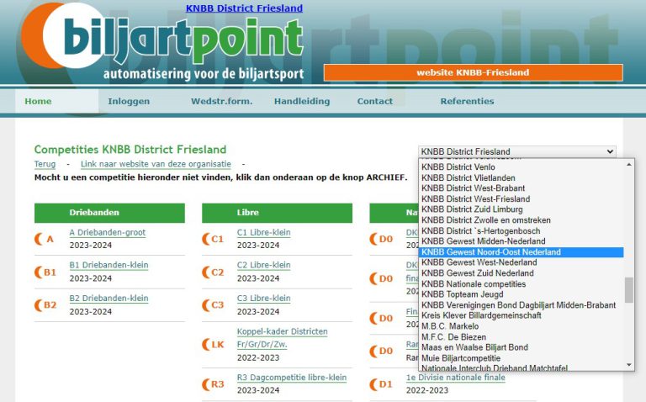Select M.B.C. Markelo option
This screenshot has width=646, height=402.
point(521,326)
